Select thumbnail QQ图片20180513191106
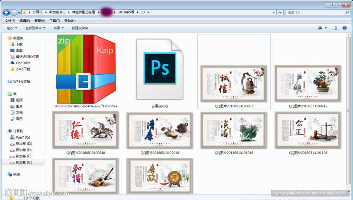Viewport: 353px width, 200px height. point(308,130)
